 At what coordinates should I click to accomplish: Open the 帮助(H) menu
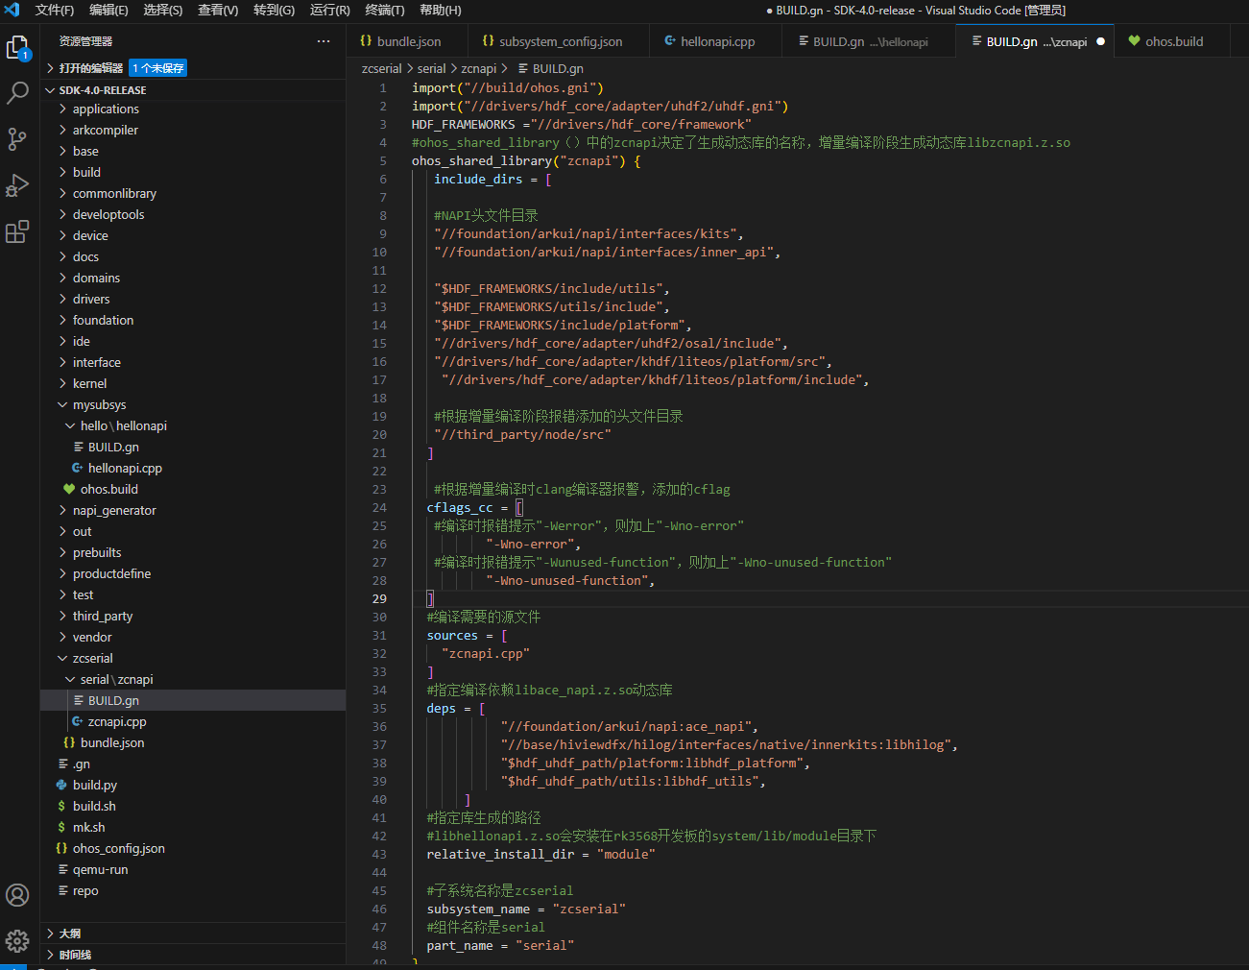[441, 10]
